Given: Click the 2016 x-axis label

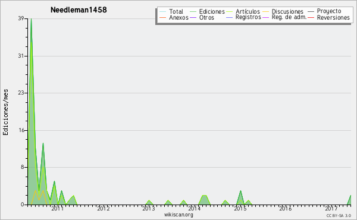Looking at the screenshot, I should point(285,208).
